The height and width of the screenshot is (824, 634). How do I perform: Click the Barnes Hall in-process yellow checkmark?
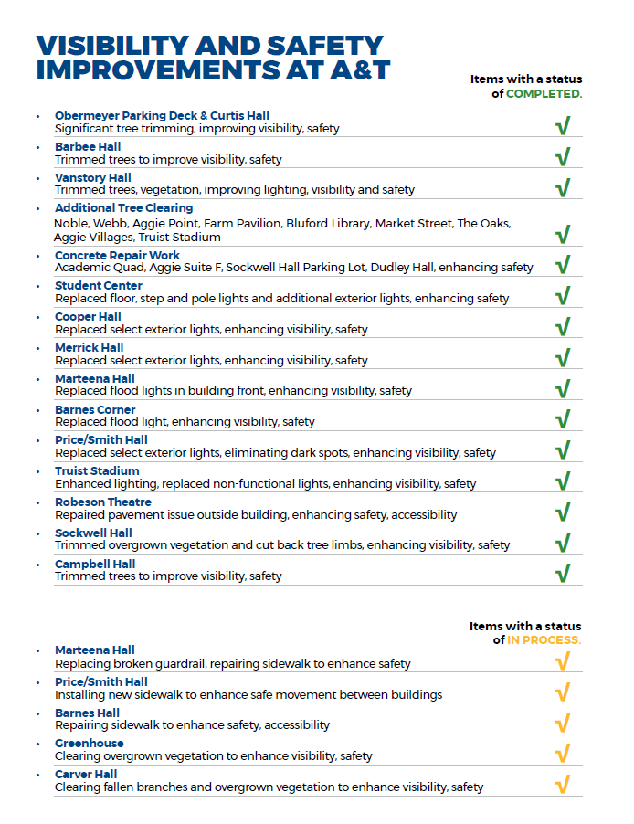tap(563, 723)
